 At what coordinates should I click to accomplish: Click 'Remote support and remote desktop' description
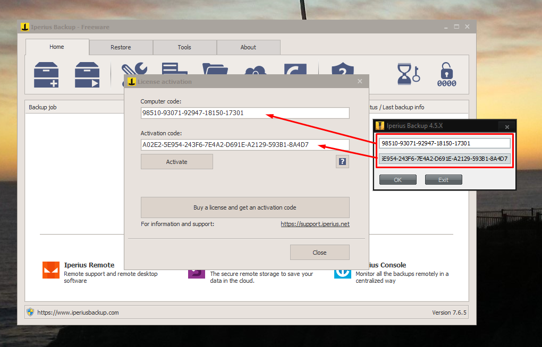pyautogui.click(x=111, y=274)
